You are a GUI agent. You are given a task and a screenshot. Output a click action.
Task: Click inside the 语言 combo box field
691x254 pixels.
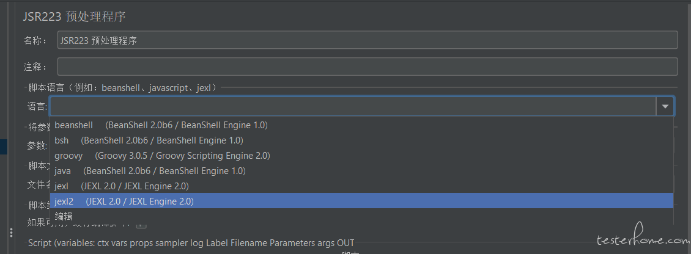353,106
